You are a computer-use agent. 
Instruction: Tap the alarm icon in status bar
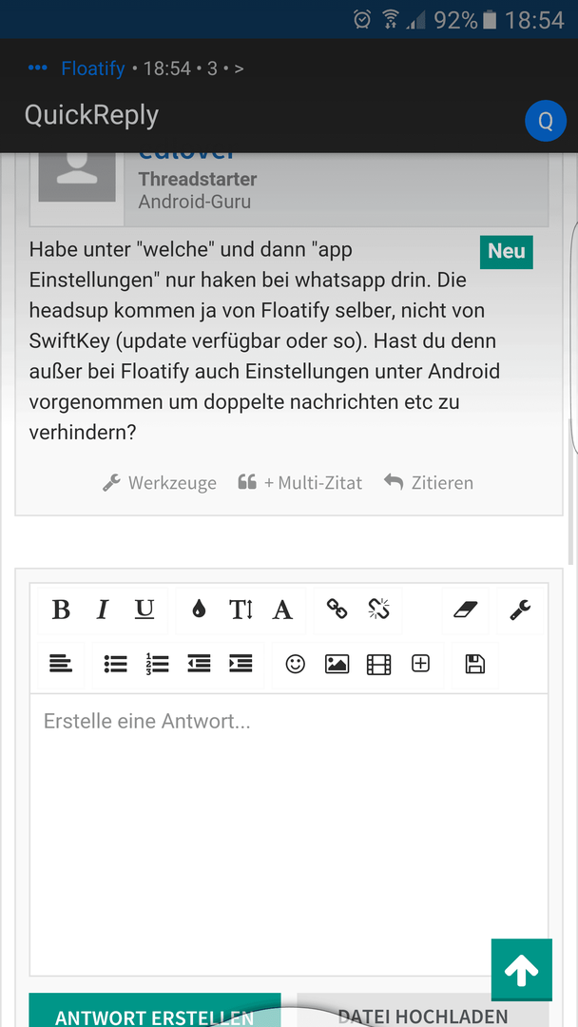(362, 20)
